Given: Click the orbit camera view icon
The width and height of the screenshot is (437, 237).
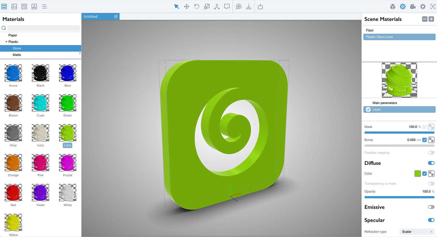Looking at the screenshot, I should 239,7.
